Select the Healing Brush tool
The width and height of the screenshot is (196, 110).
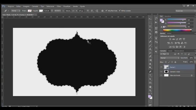(150, 42)
